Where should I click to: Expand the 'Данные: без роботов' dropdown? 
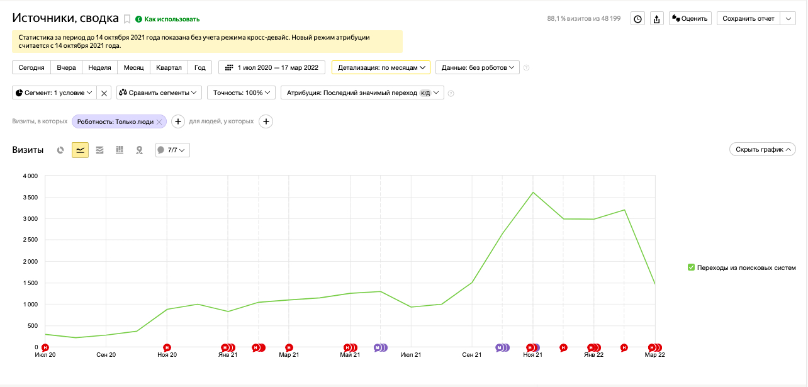click(x=477, y=67)
